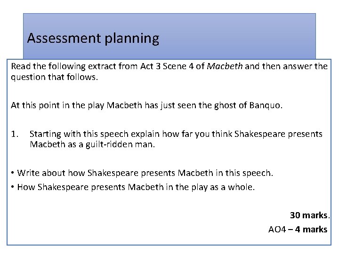Click the bold '30 marks' text
Viewport: 339px width, 254px height.
click(x=308, y=215)
